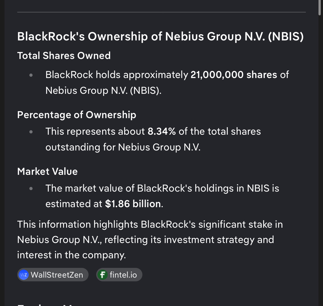
Task: Click the Total Shares Owned subheading
Action: [x=64, y=56]
